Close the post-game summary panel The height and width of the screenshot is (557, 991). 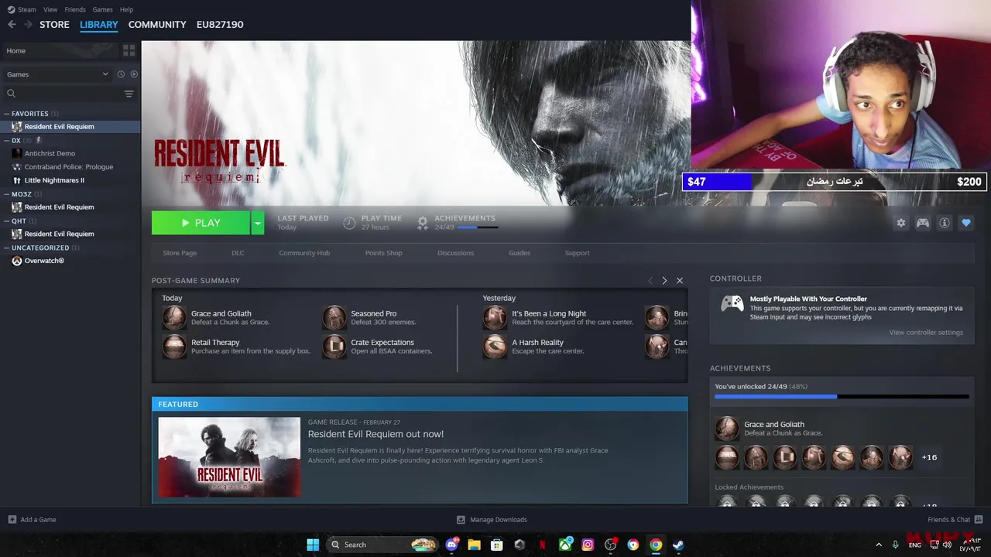click(x=680, y=281)
